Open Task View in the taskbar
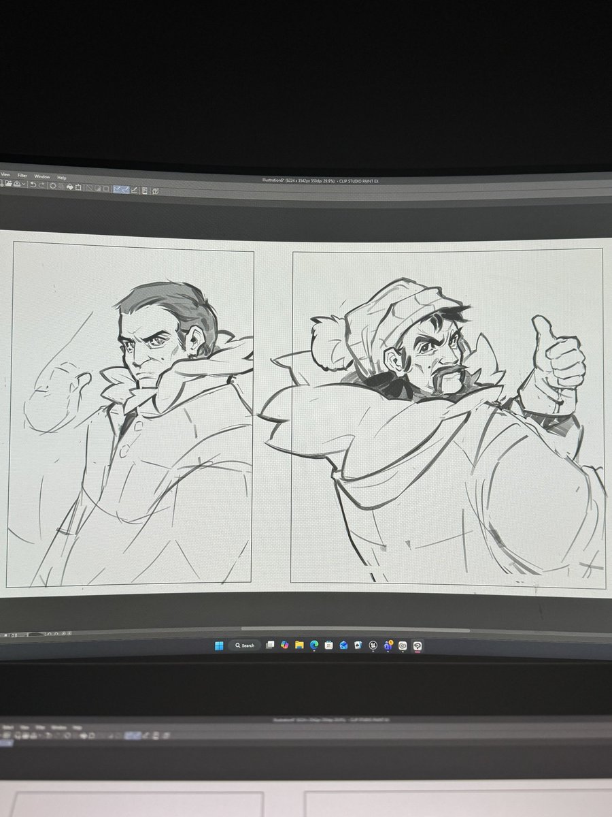The image size is (612, 817). 270,645
